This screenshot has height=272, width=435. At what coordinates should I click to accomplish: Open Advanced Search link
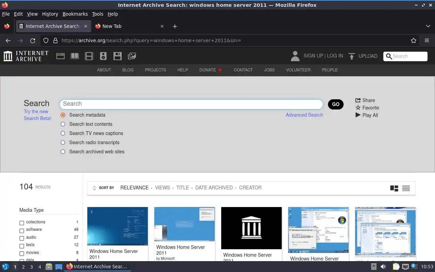tap(304, 115)
